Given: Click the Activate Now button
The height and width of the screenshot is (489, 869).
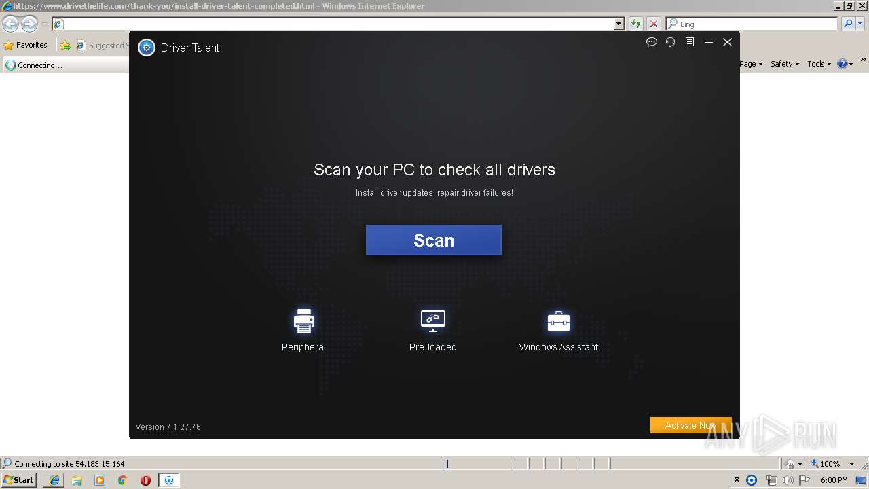Looking at the screenshot, I should [690, 425].
